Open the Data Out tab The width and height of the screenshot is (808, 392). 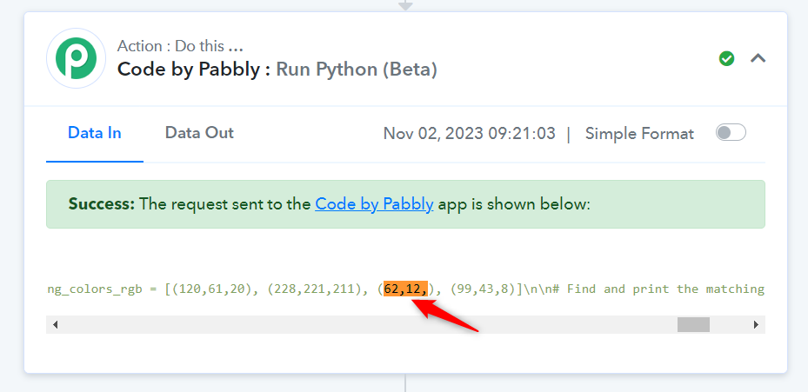click(199, 133)
